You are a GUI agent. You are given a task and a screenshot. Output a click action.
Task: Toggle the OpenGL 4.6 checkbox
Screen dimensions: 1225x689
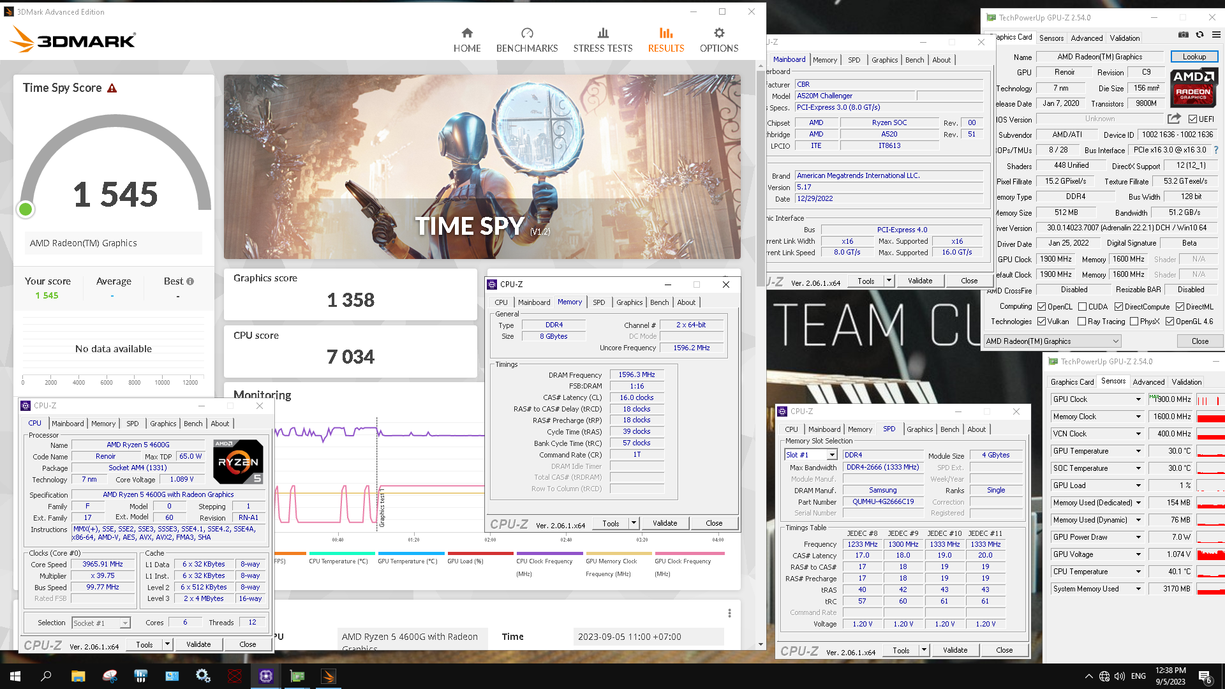pyautogui.click(x=1169, y=322)
